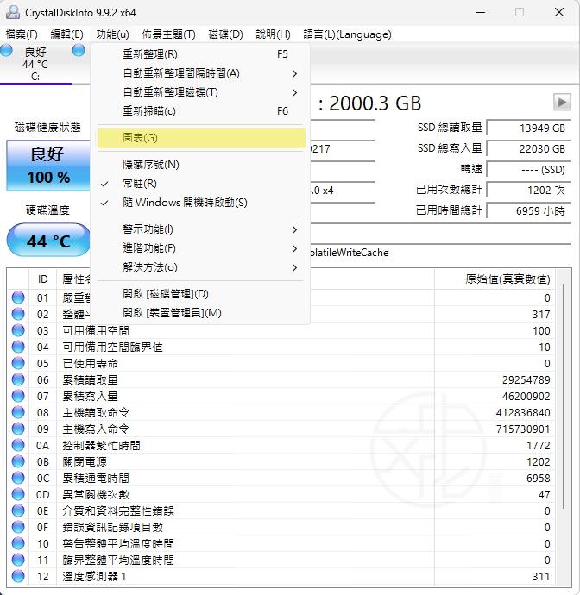Click status orb for 可用備用空間 row
This screenshot has height=595, width=580.
[x=18, y=330]
